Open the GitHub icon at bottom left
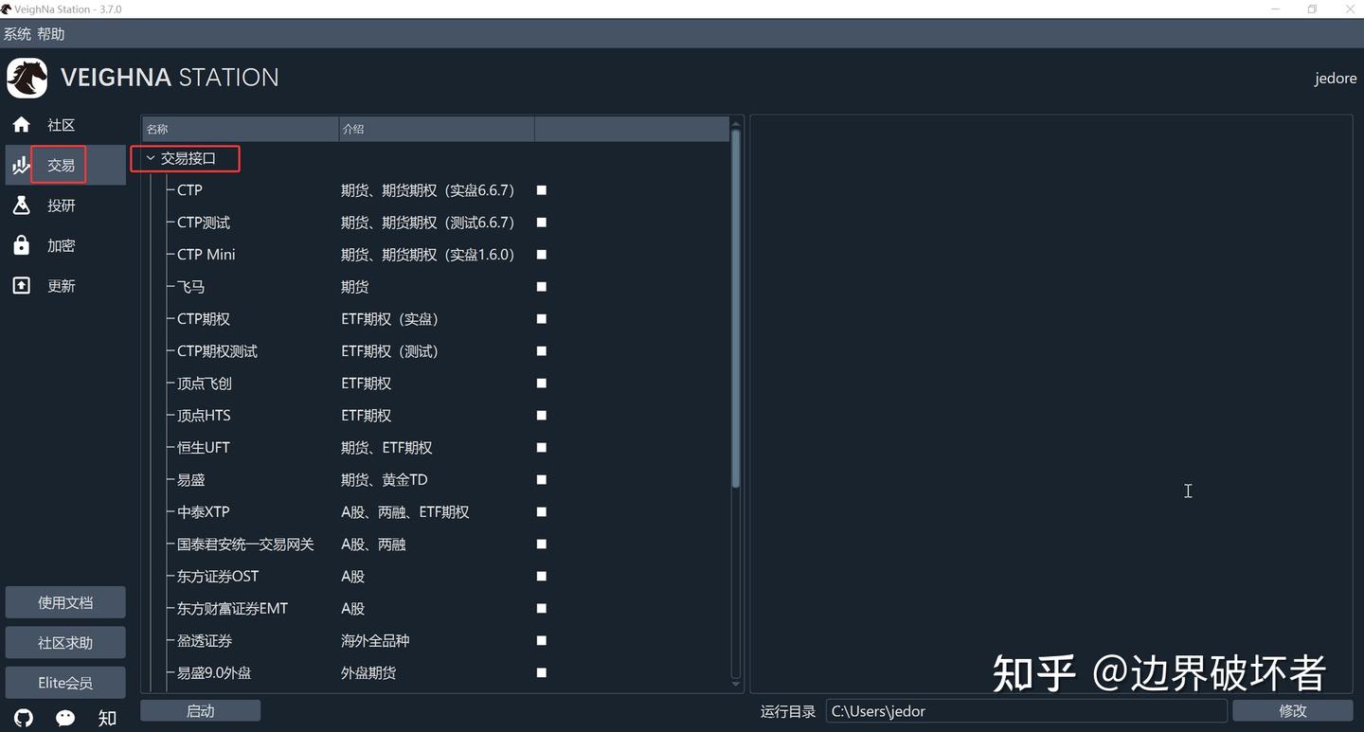 [x=22, y=718]
